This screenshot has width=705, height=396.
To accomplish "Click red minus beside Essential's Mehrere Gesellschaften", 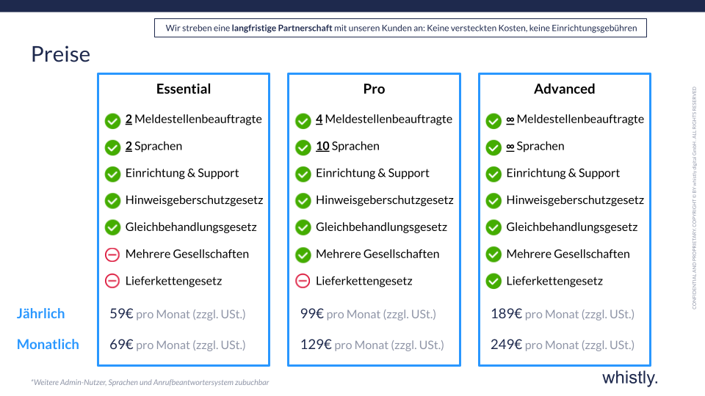I will pos(112,254).
